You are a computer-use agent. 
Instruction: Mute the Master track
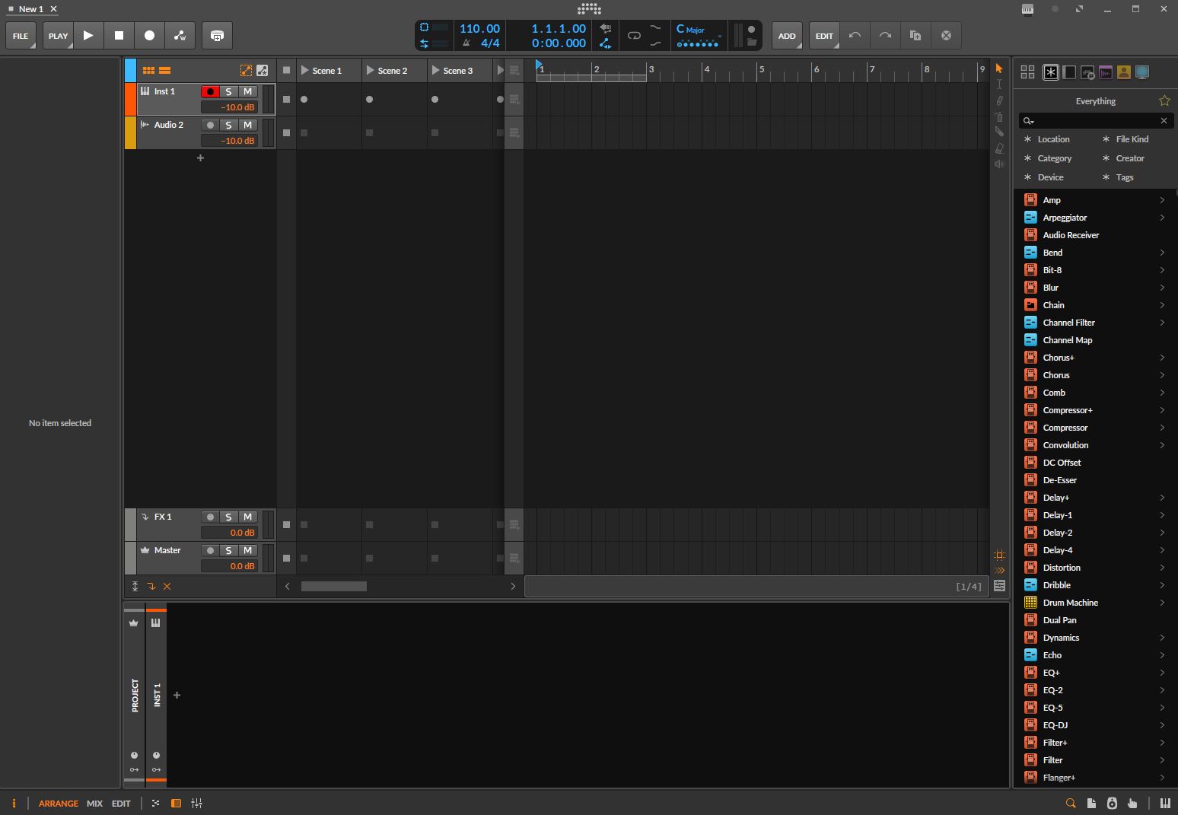[x=247, y=549]
